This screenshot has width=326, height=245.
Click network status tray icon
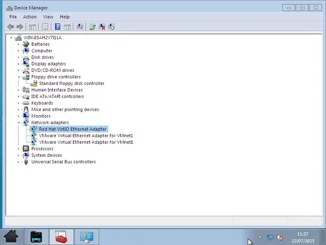270,237
